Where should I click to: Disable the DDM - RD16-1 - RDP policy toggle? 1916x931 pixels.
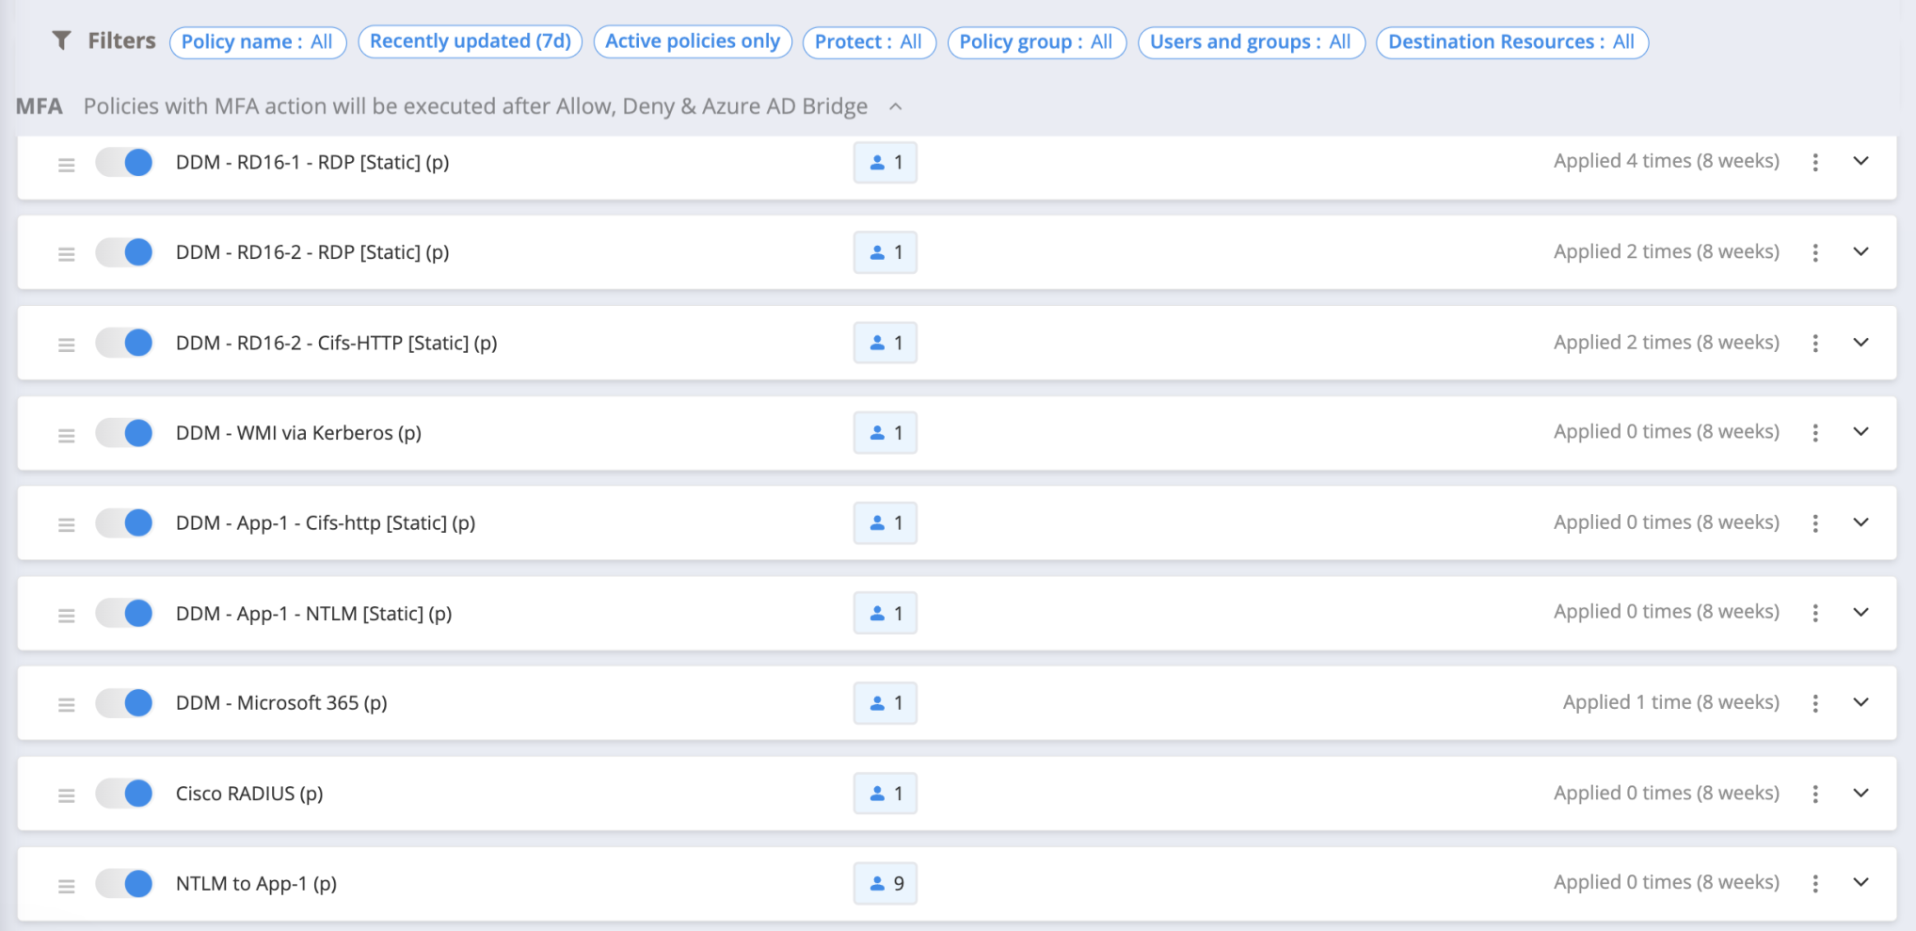coord(125,162)
